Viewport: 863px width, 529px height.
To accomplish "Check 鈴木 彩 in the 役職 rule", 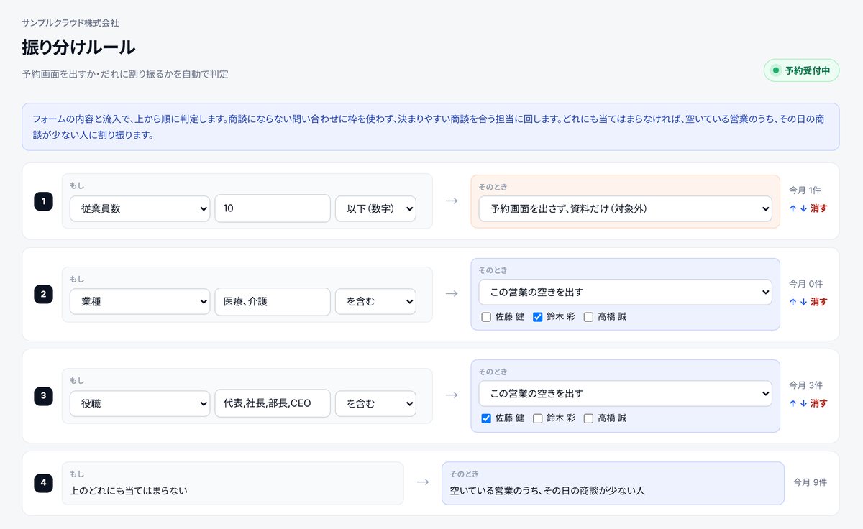I will tap(537, 418).
